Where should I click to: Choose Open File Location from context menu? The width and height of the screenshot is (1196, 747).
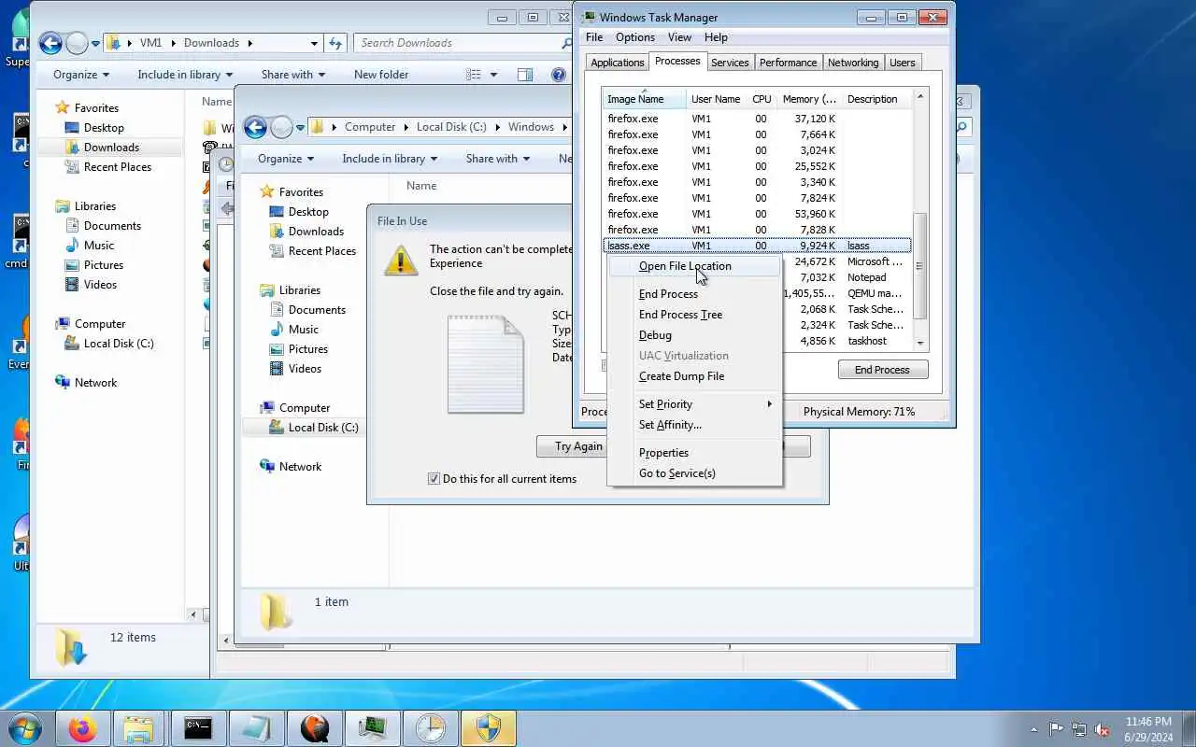(x=694, y=266)
